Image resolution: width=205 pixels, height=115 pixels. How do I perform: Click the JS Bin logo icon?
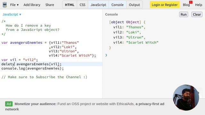coord(5,5)
